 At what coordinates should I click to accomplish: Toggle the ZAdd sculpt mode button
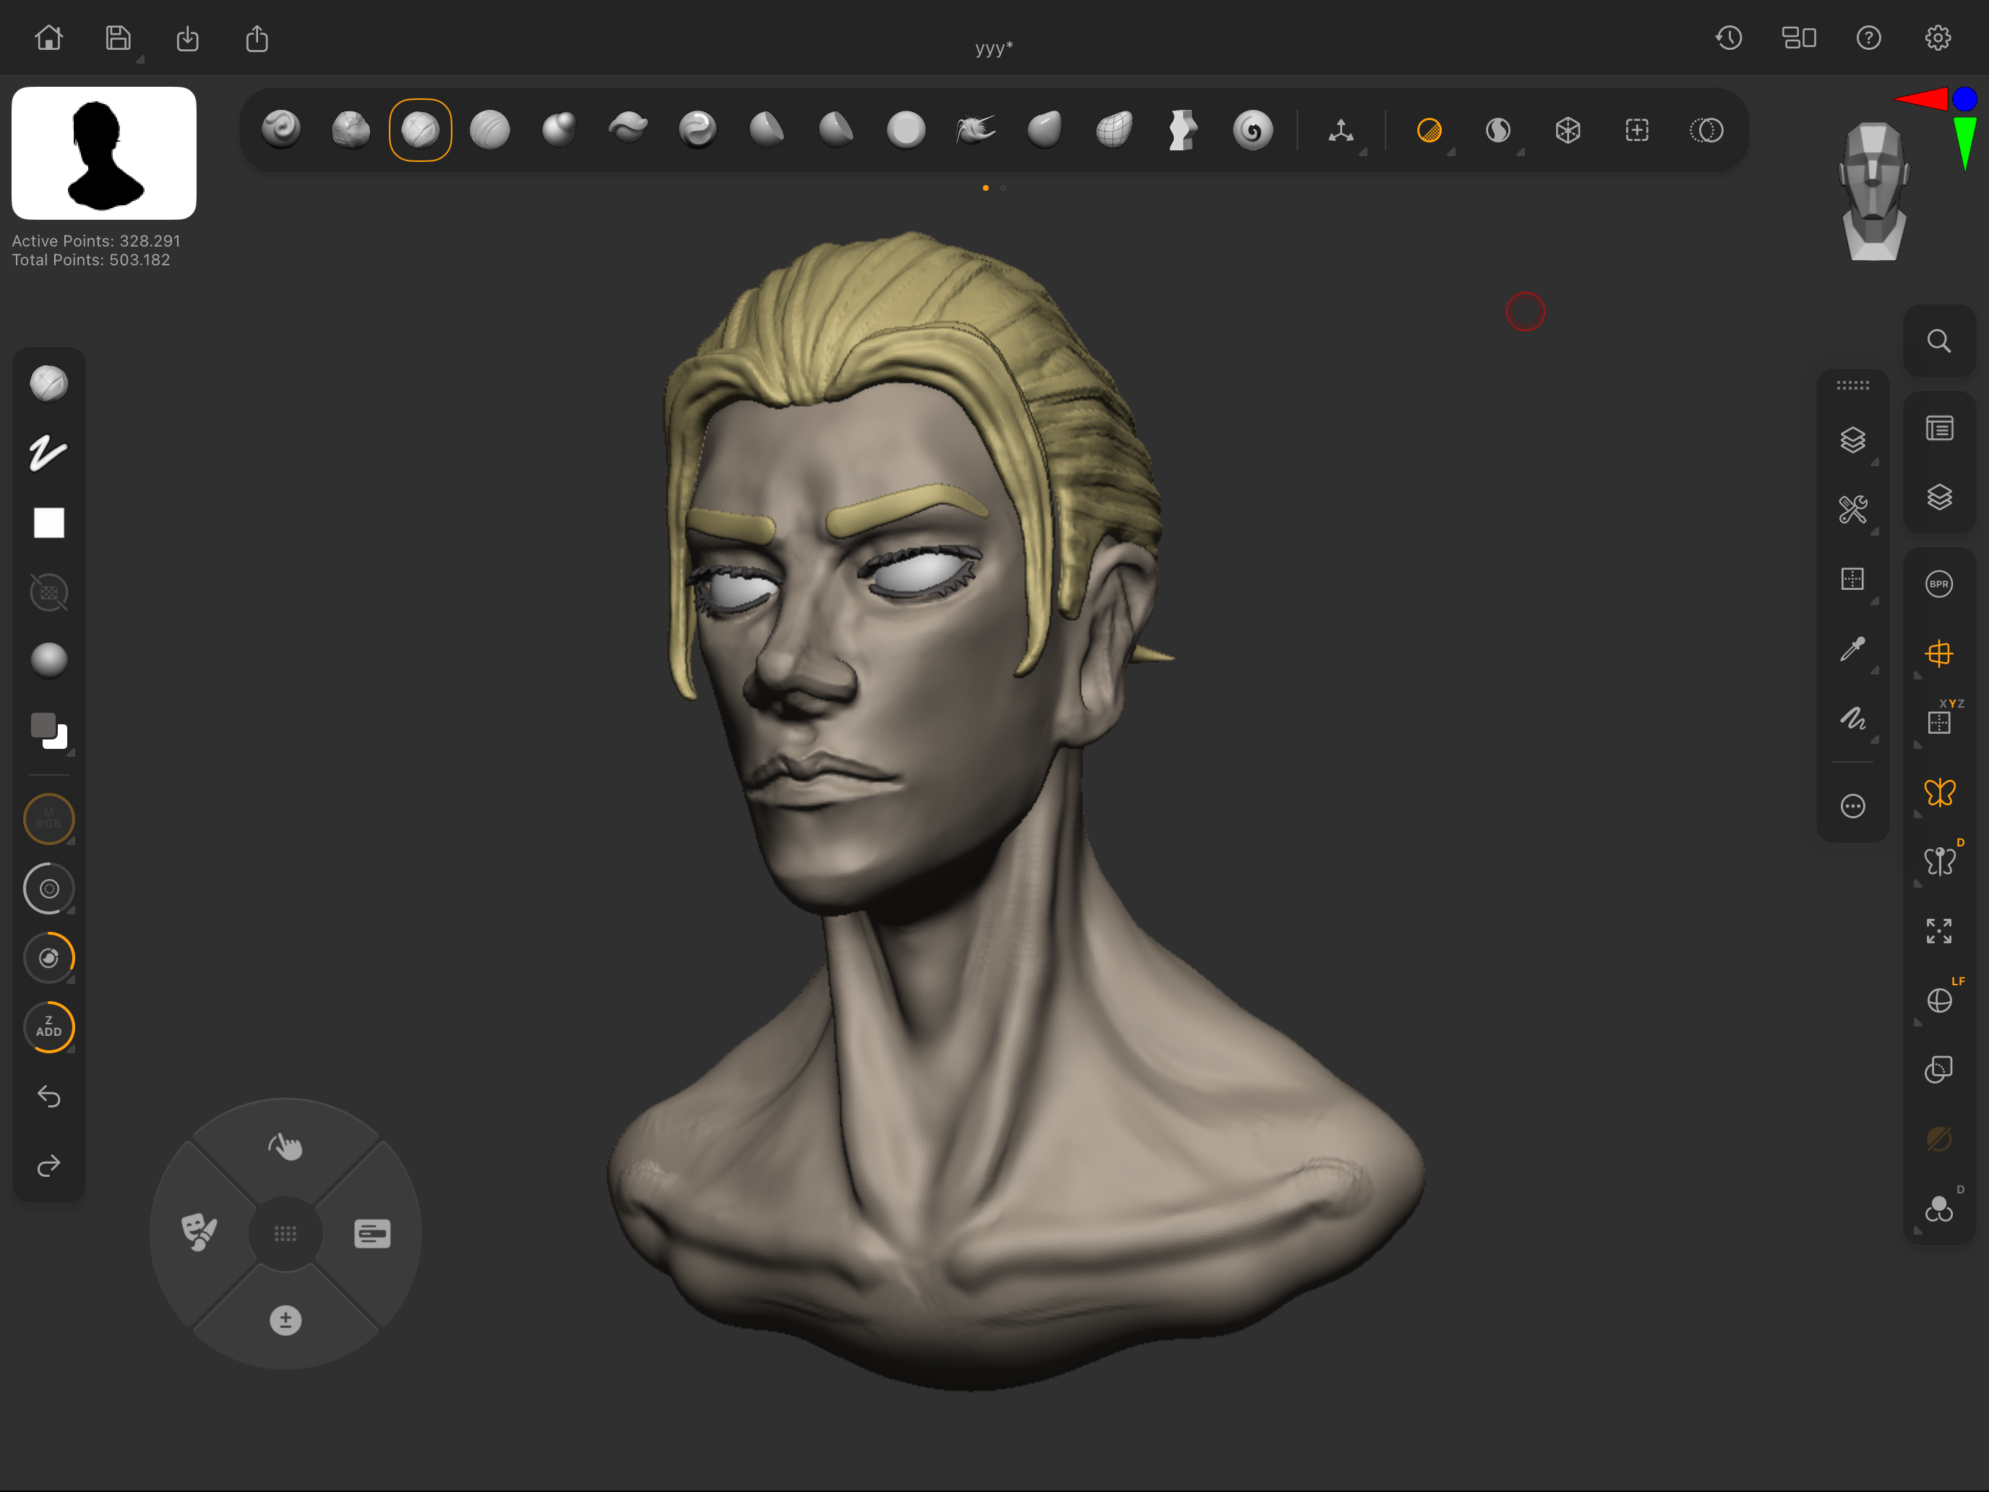pyautogui.click(x=48, y=1027)
